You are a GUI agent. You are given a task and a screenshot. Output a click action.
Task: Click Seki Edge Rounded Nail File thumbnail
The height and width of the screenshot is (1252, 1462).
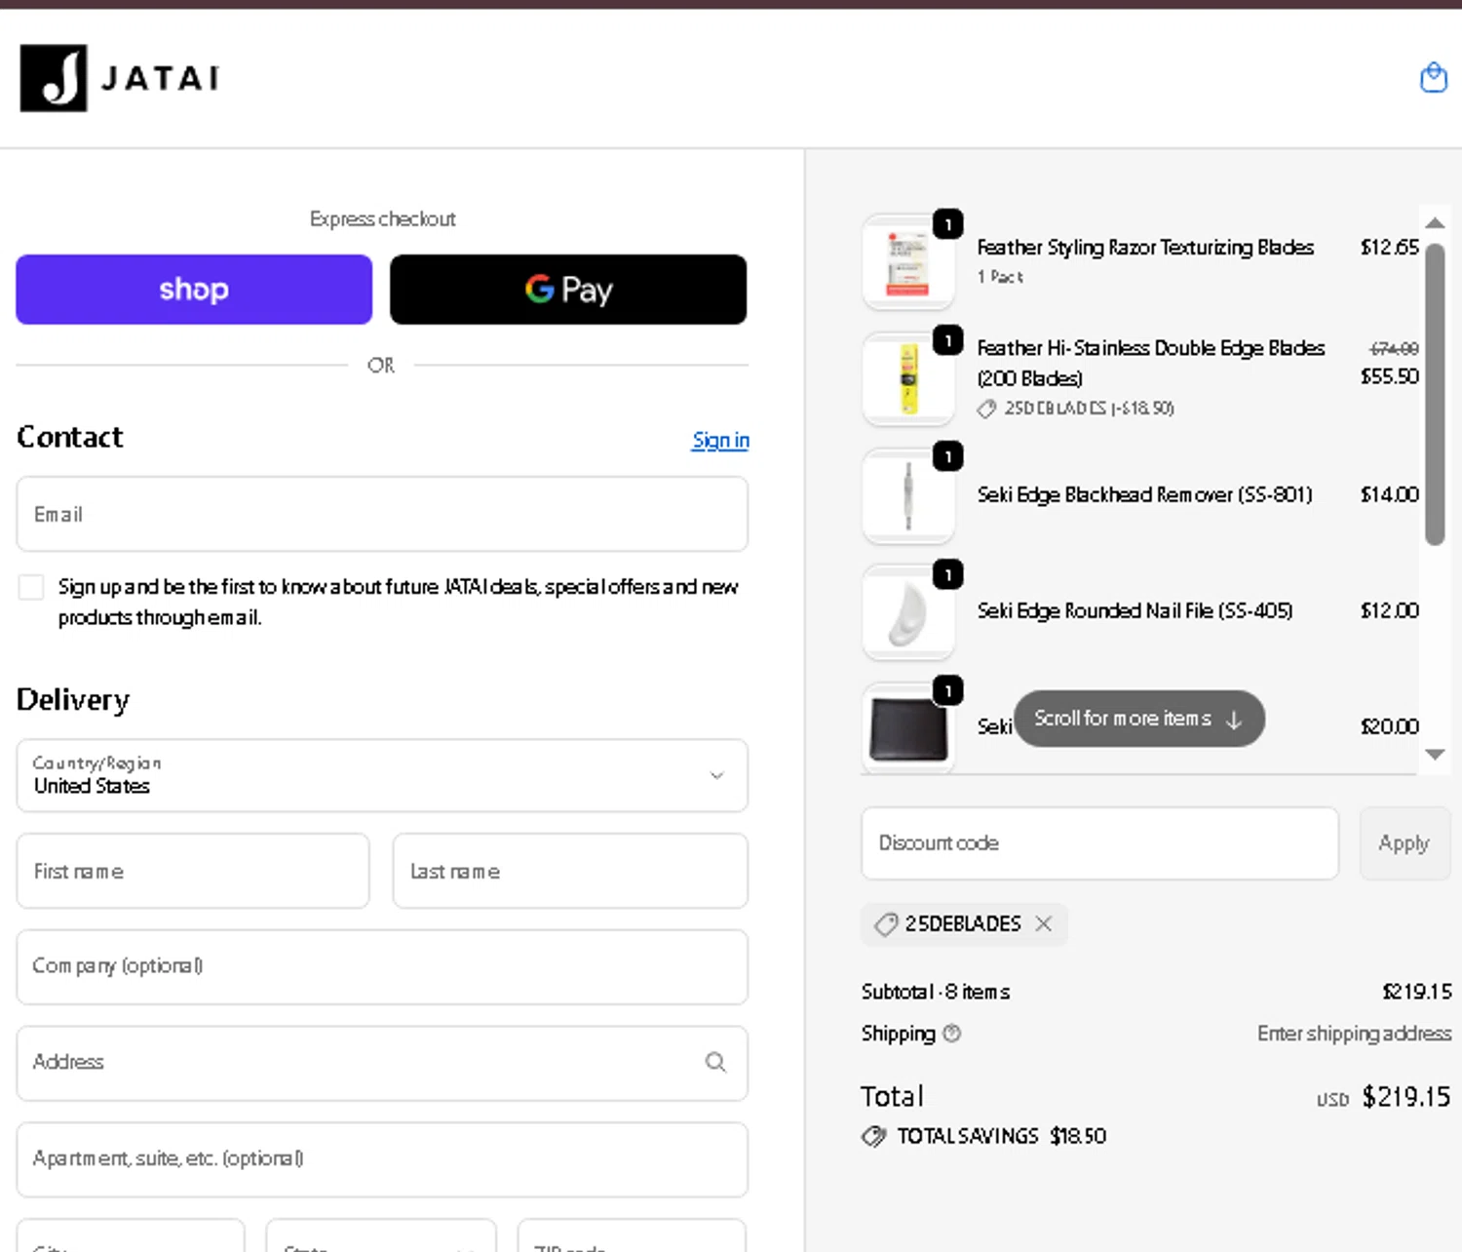tap(908, 612)
